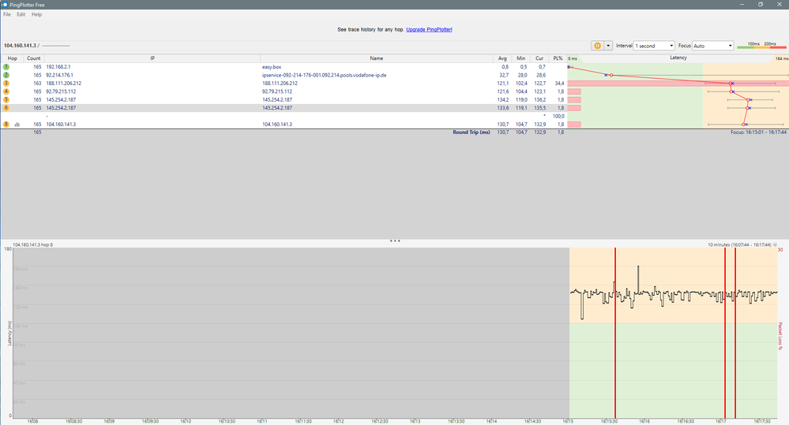Click the Name column header
The image size is (789, 425).
377,58
